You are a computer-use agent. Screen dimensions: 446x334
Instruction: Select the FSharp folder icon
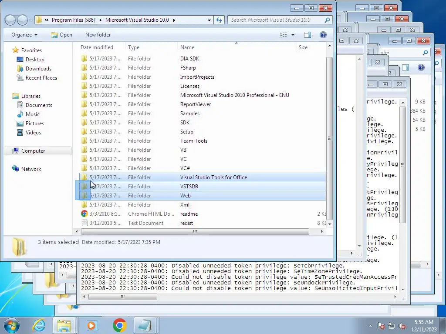tap(84, 67)
